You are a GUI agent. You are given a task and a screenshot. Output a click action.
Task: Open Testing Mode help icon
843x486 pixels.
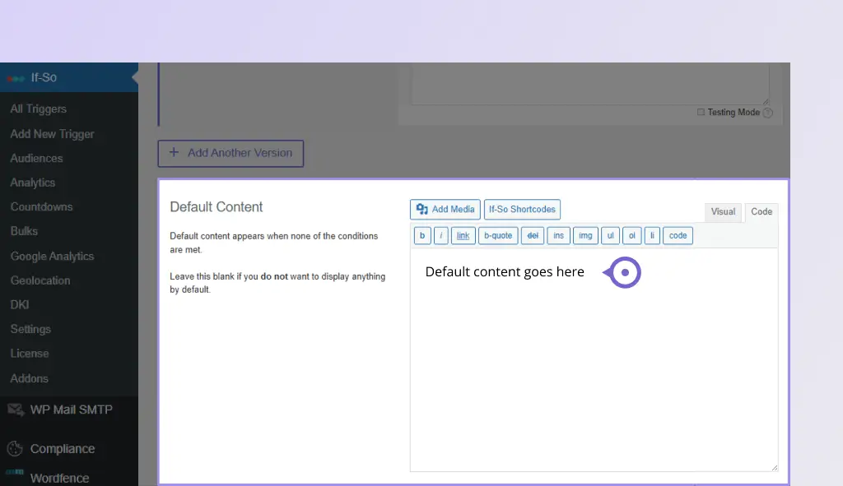(768, 113)
